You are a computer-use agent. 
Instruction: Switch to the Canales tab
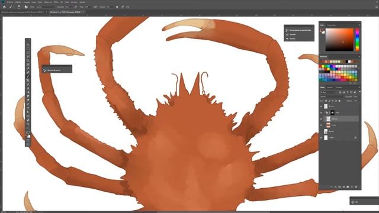(330, 87)
